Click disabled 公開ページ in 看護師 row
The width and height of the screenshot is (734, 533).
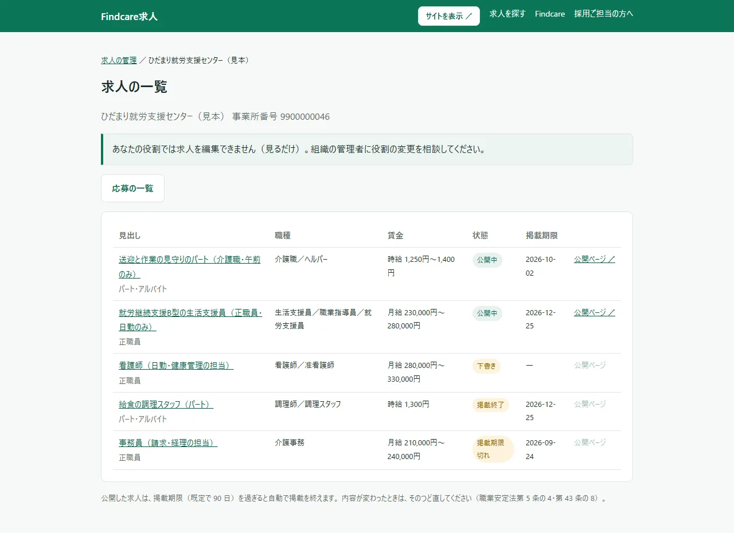click(x=589, y=365)
